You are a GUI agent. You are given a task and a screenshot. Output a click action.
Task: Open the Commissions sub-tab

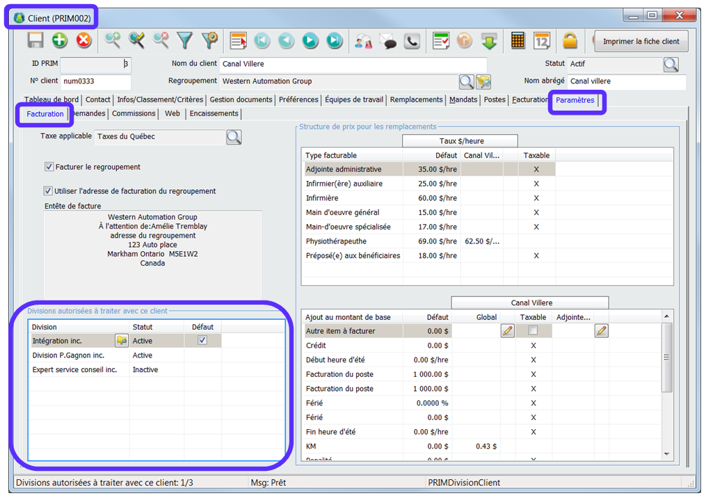point(134,114)
